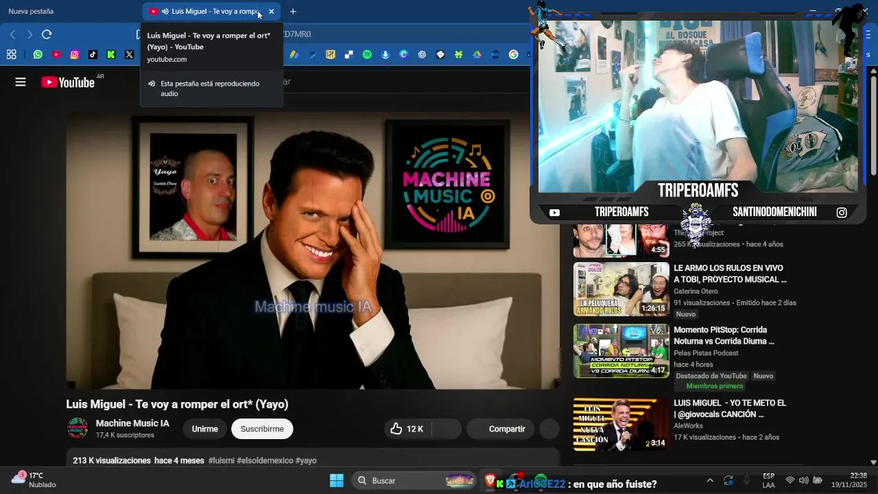This screenshot has height=494, width=878.
Task: Open ESP LAA language indicator
Action: coord(769,480)
